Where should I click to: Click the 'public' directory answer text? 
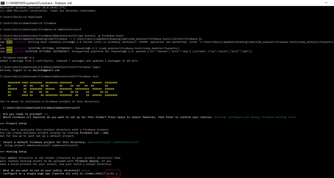[x=86, y=170]
